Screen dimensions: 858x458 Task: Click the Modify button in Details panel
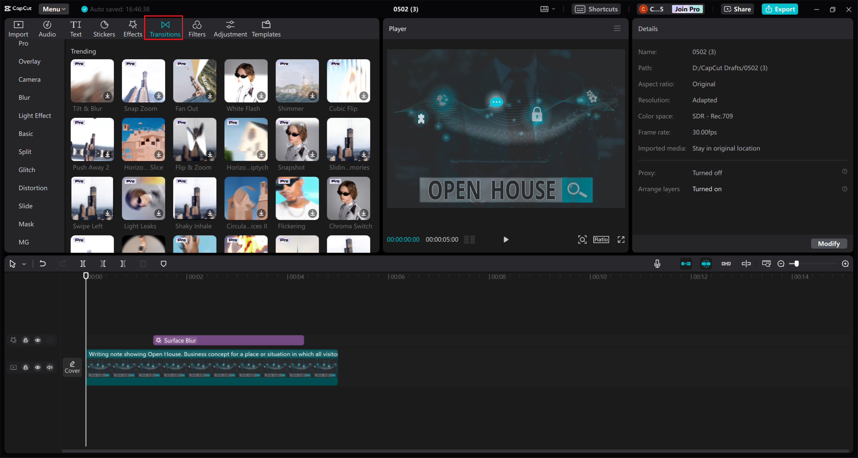(828, 243)
